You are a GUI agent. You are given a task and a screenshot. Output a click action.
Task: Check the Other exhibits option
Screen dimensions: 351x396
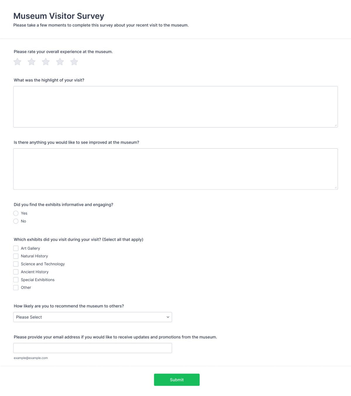[16, 288]
